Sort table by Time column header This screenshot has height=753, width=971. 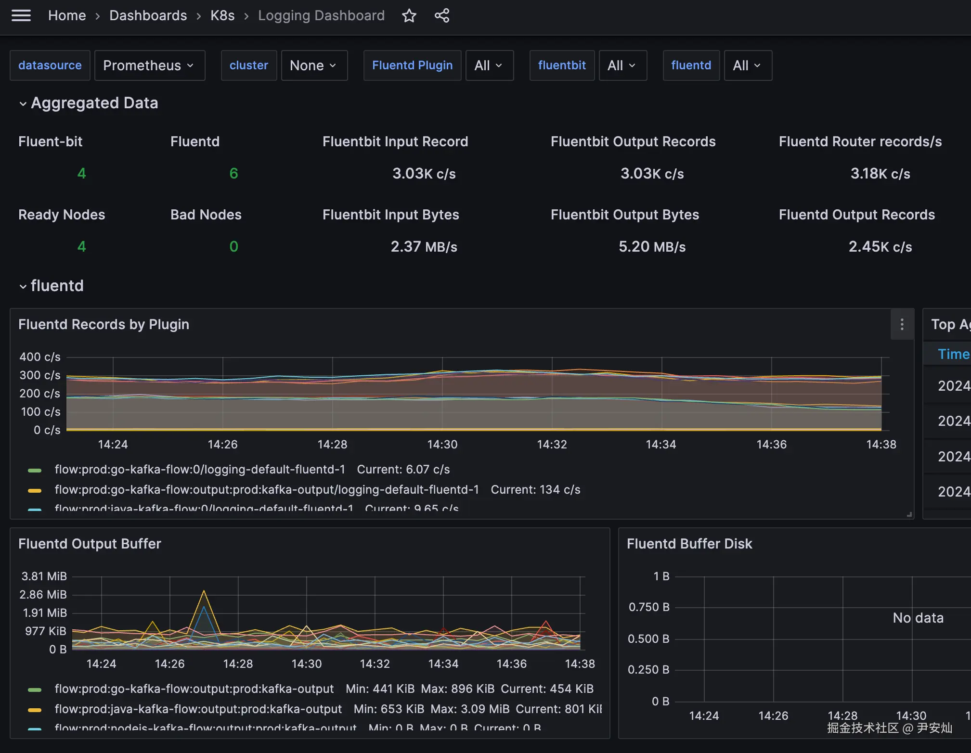point(953,354)
